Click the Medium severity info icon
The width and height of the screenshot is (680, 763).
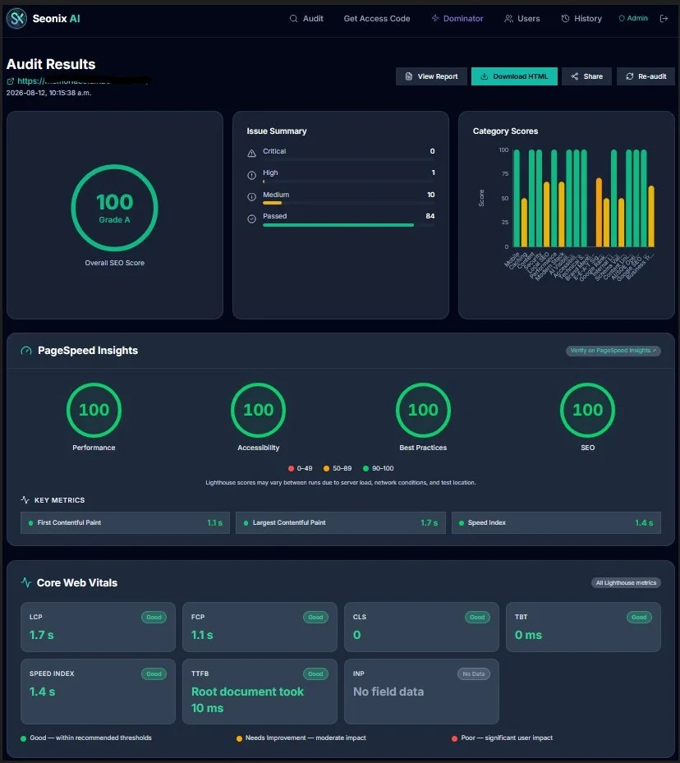click(251, 197)
